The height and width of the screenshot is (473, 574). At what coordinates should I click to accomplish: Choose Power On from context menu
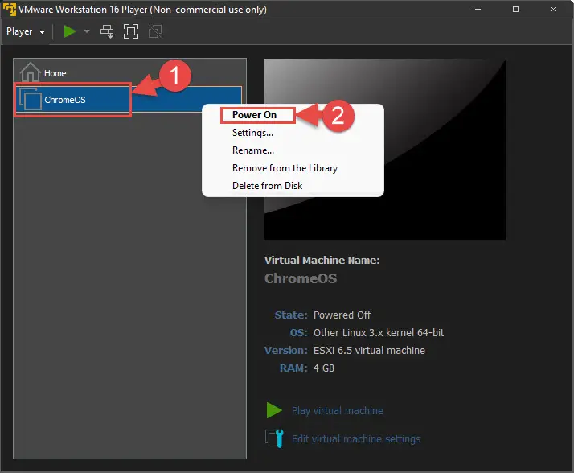click(x=254, y=115)
